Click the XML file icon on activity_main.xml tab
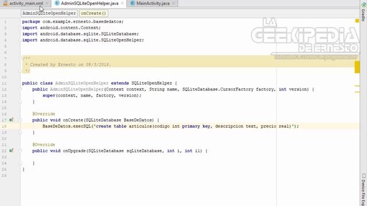367x206 pixels. (x=5, y=3)
